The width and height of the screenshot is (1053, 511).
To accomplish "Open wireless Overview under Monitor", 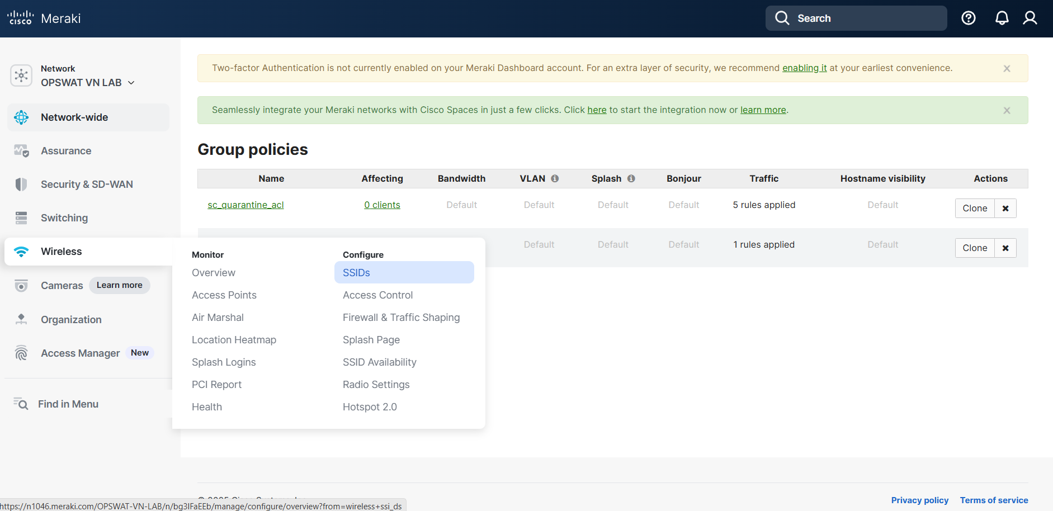I will 214,273.
